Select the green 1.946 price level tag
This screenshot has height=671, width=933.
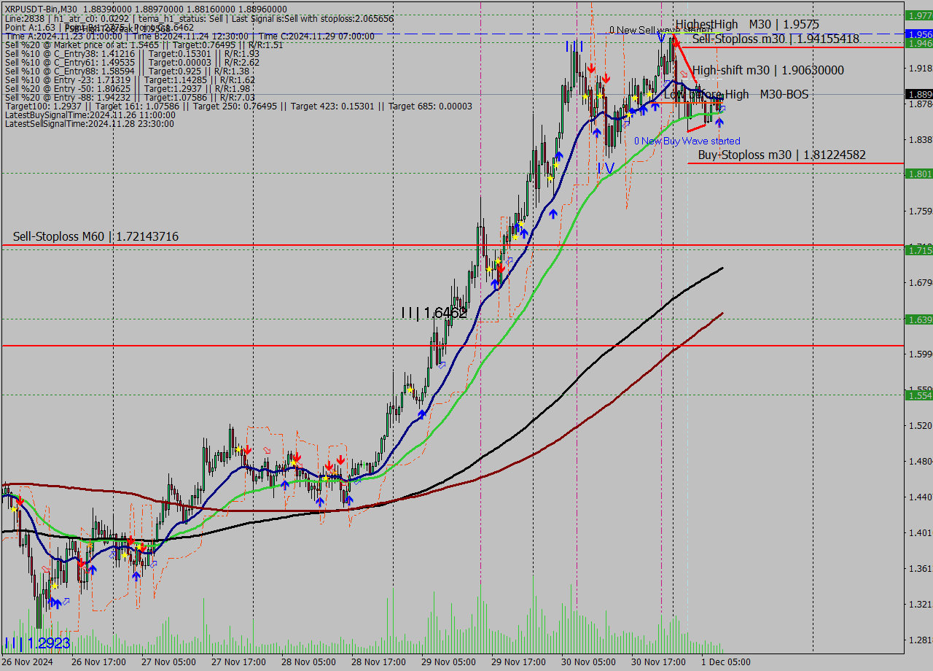click(x=918, y=44)
